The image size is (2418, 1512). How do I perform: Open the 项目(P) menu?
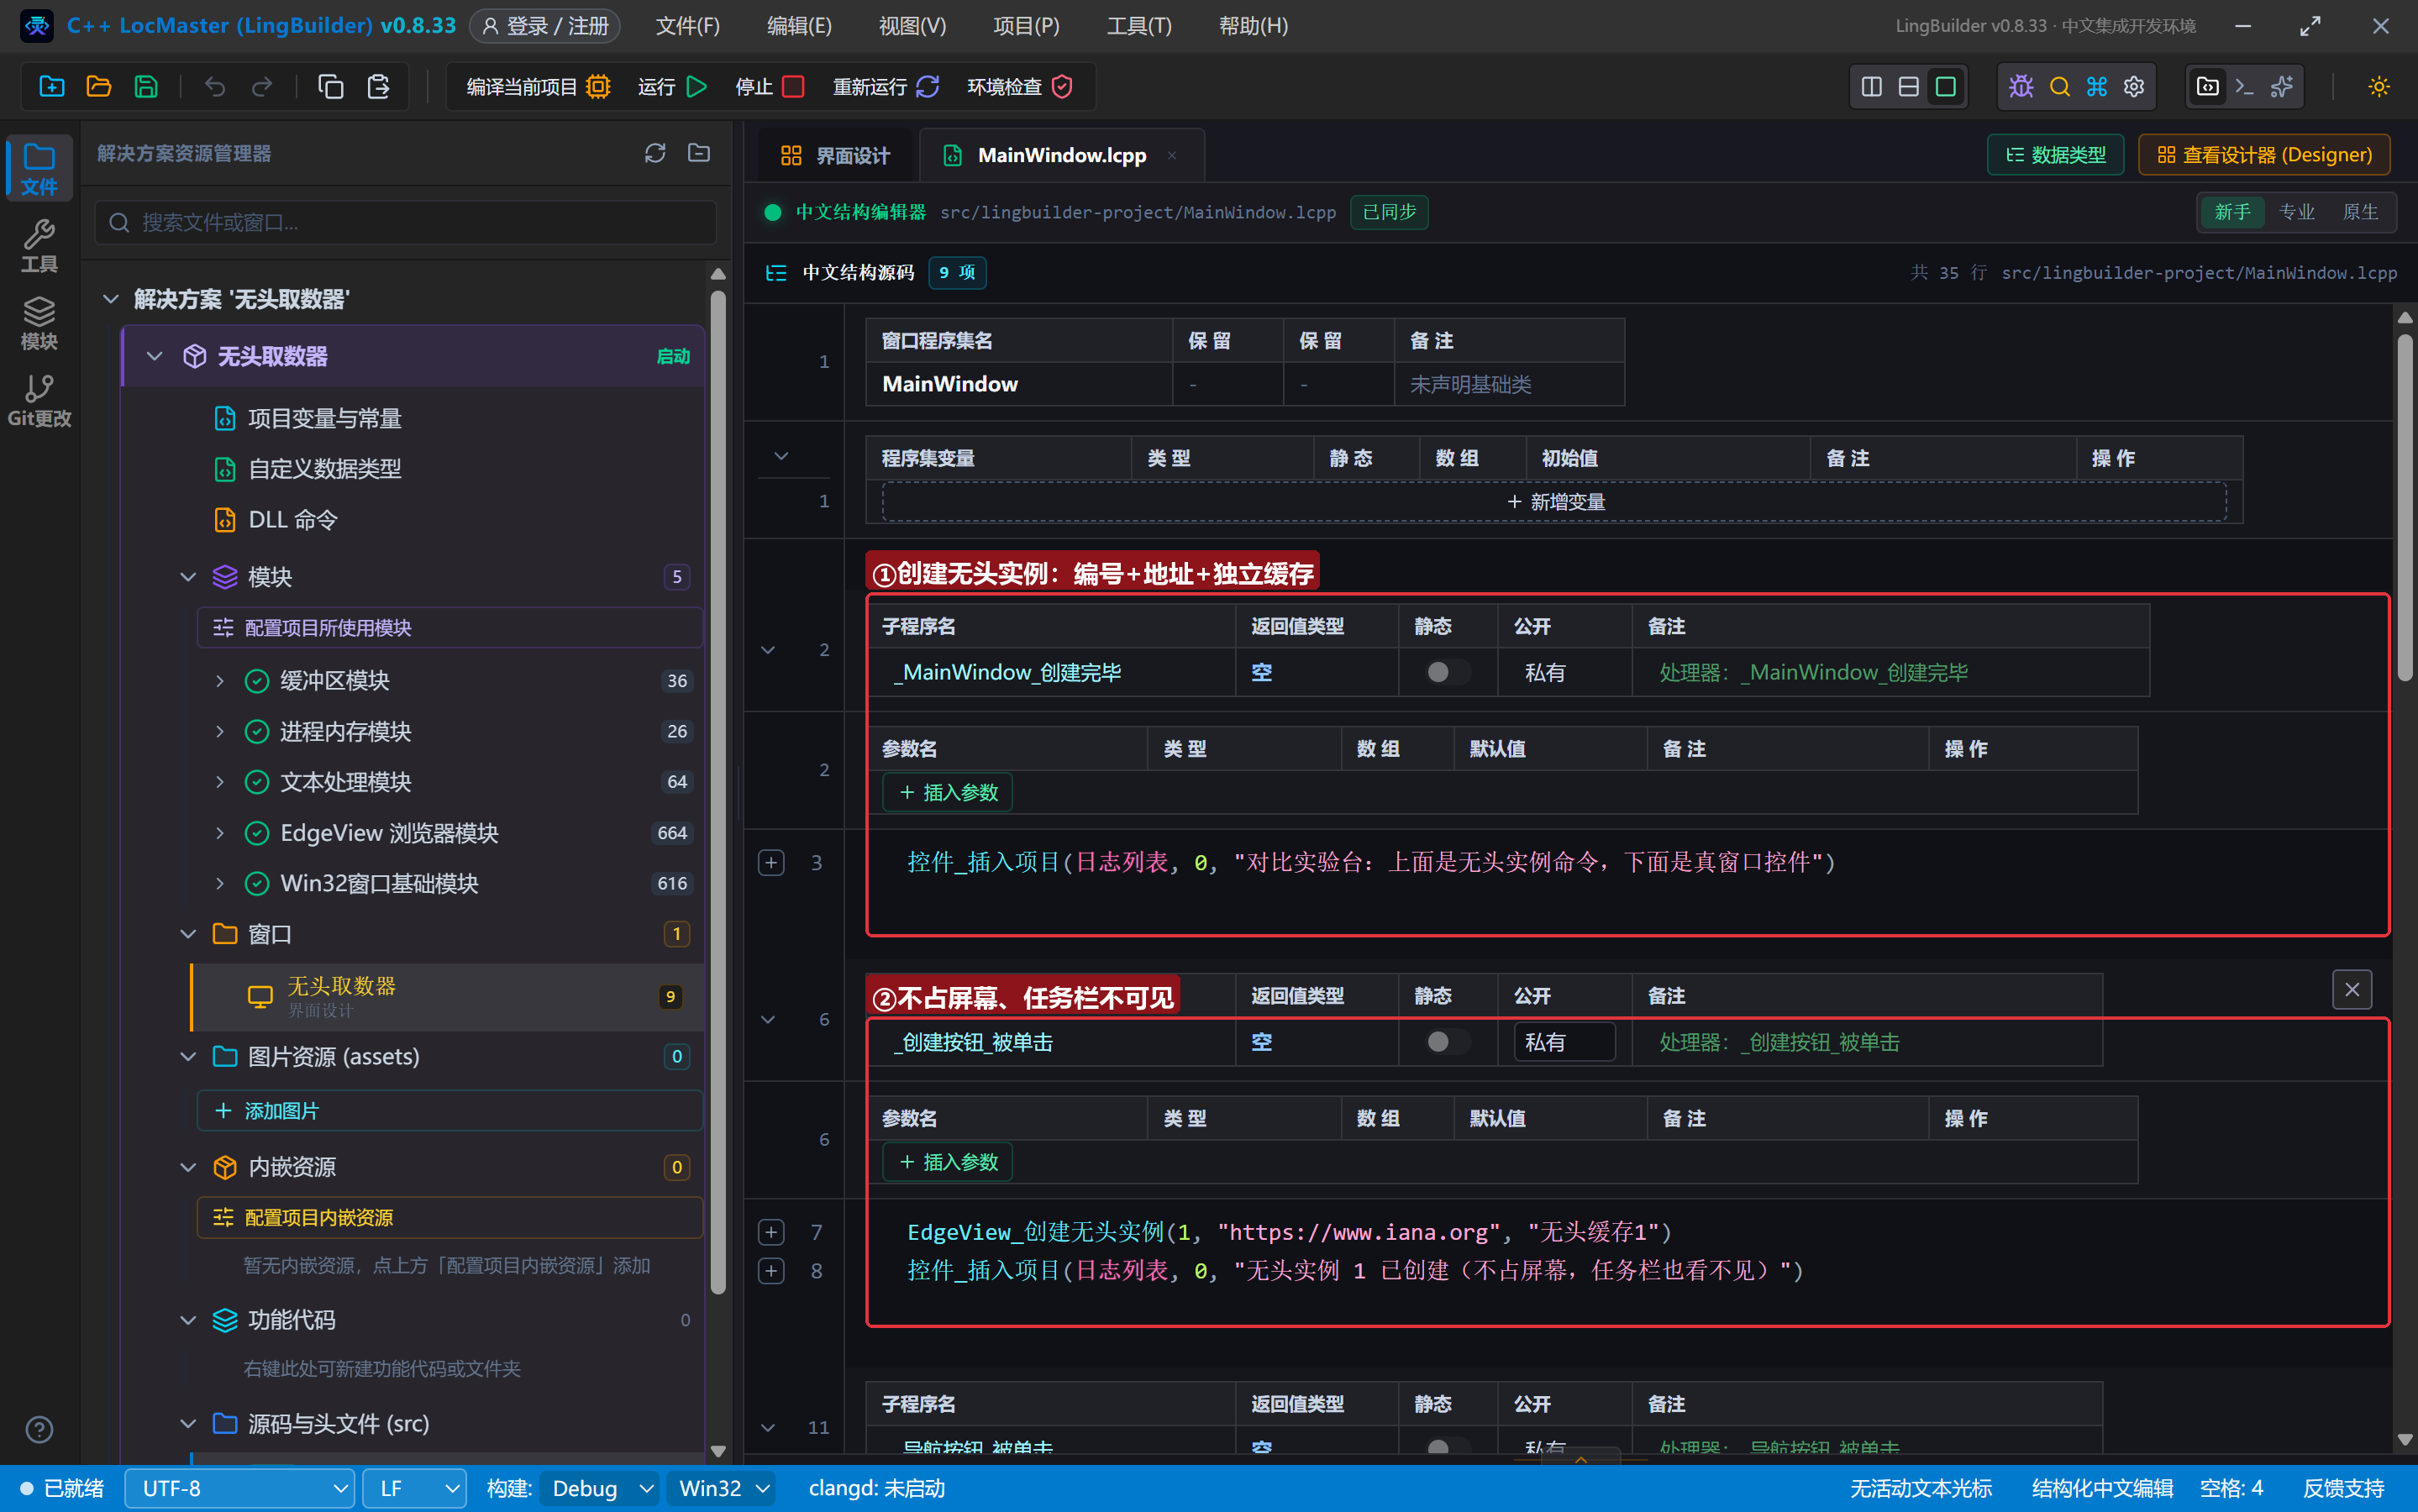coord(1026,26)
